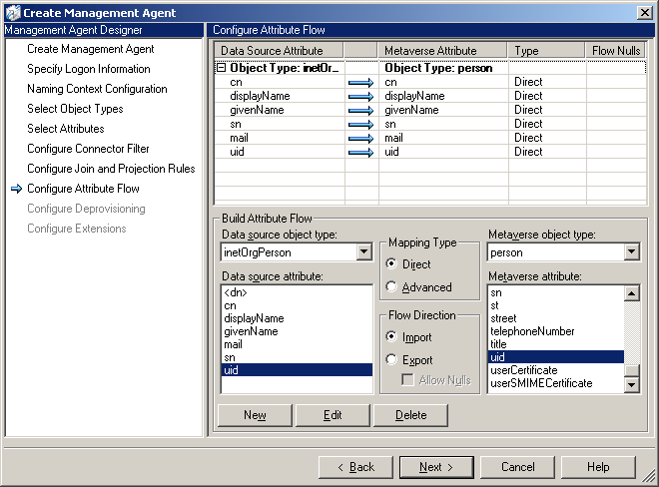Viewport: 659px width, 487px height.
Task: Click the Edit button
Action: [x=332, y=415]
